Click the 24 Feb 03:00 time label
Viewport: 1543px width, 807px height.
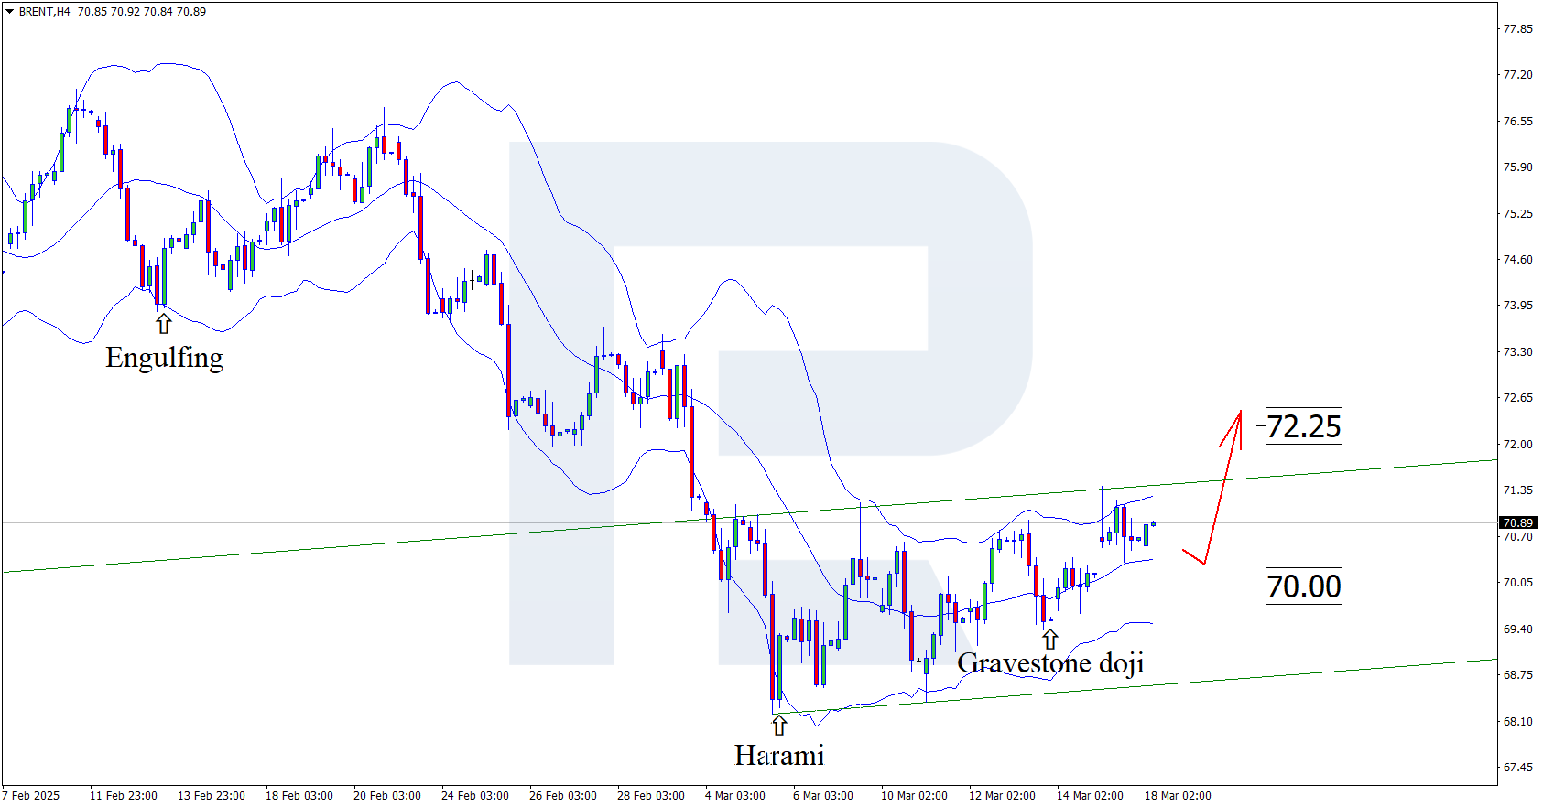(474, 795)
